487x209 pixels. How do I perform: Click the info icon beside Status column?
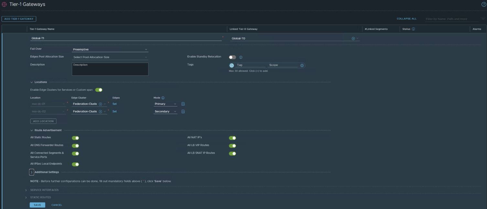point(413,29)
